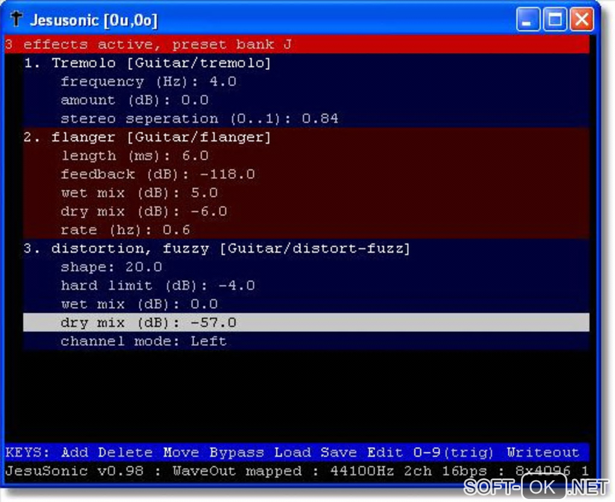The image size is (615, 502).
Task: Select distortion shape 20.0 row
Action: tap(306, 267)
